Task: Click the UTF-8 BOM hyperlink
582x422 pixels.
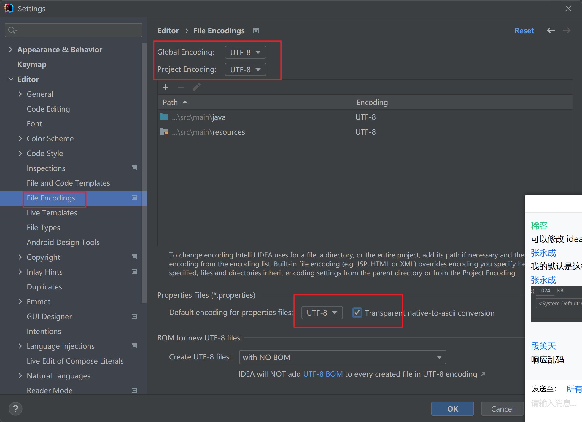Action: point(323,374)
